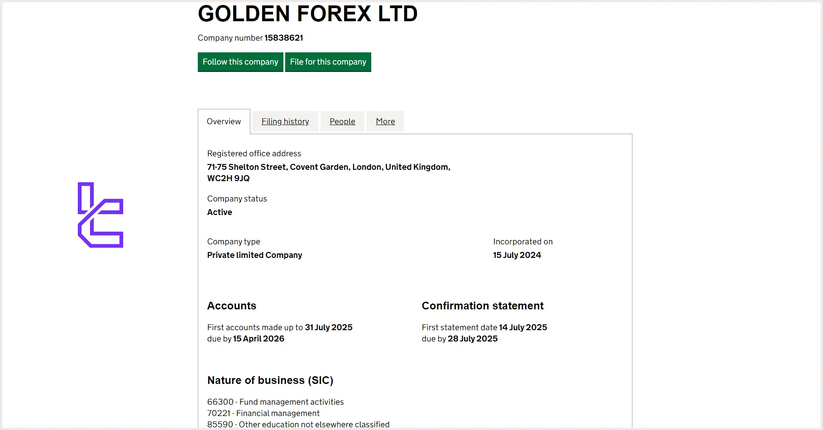Open File for this company
The image size is (823, 430).
pyautogui.click(x=328, y=62)
